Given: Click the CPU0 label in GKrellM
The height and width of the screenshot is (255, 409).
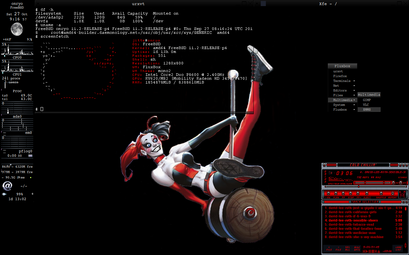Looking at the screenshot, I should tap(17, 58).
